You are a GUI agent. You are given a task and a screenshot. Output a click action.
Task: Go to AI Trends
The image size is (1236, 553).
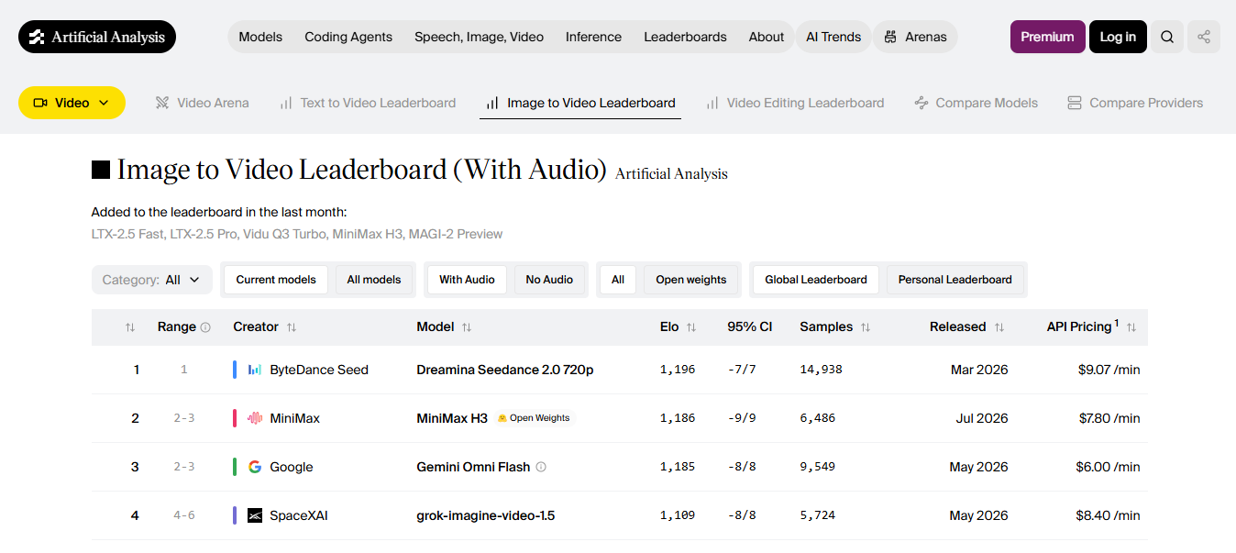(833, 37)
